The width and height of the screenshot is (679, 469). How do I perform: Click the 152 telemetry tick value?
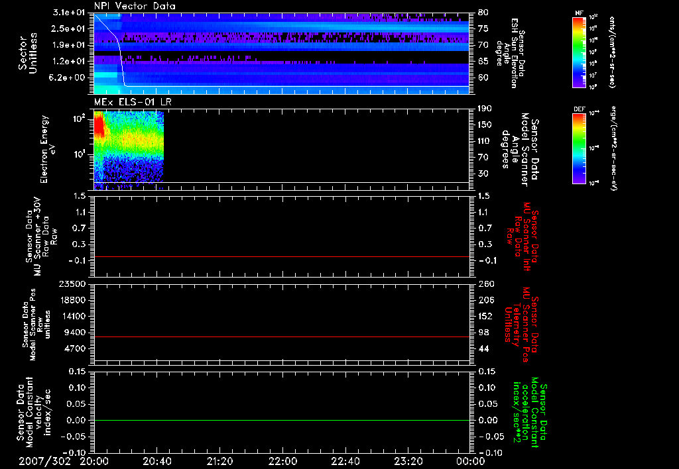(x=485, y=316)
